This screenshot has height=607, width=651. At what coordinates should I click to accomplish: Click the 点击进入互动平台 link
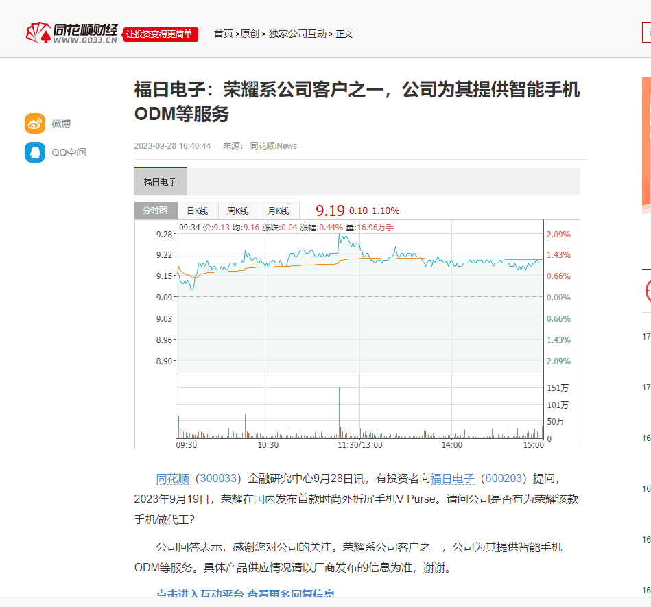point(246,593)
